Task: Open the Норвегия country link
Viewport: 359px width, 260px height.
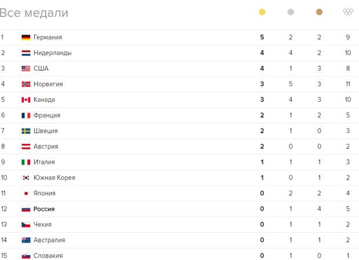Action: pyautogui.click(x=48, y=84)
